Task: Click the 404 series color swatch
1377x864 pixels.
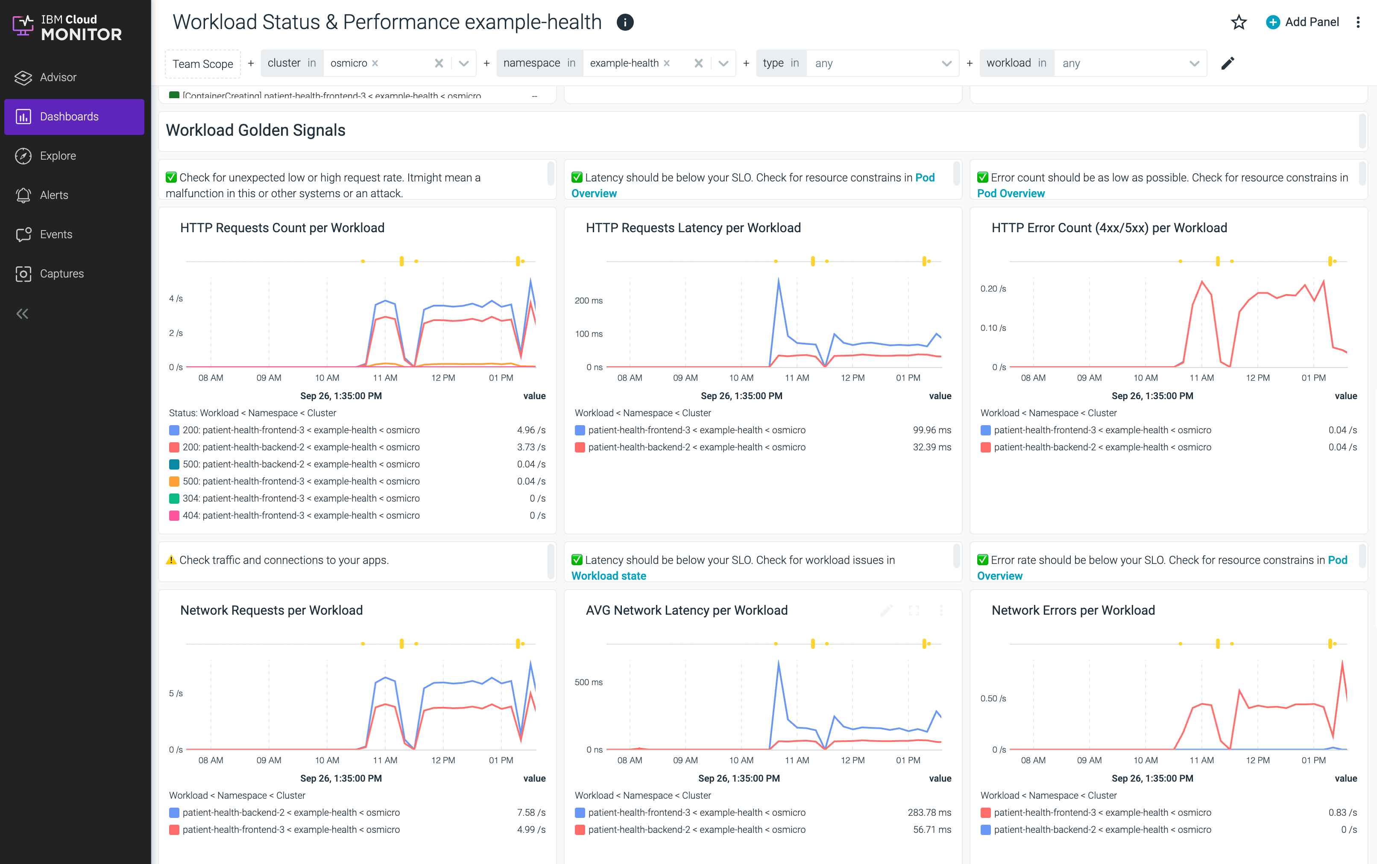Action: pos(174,515)
